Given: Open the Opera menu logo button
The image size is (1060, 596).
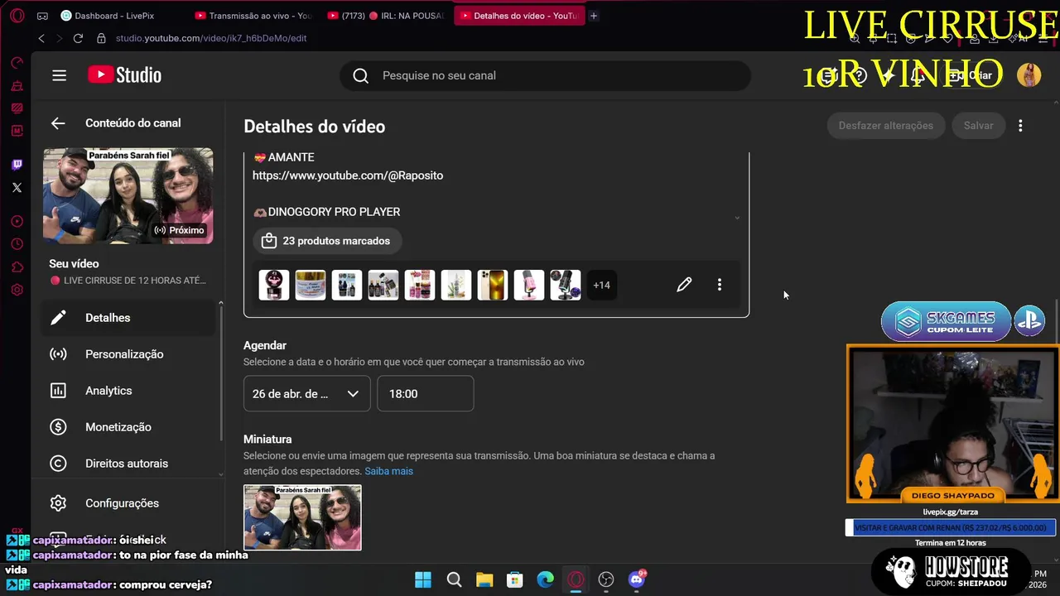Looking at the screenshot, I should (x=17, y=16).
